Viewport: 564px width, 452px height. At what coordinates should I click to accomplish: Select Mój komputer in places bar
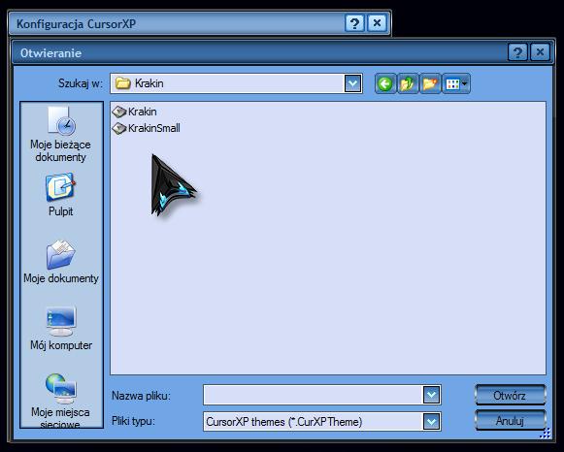(x=61, y=328)
